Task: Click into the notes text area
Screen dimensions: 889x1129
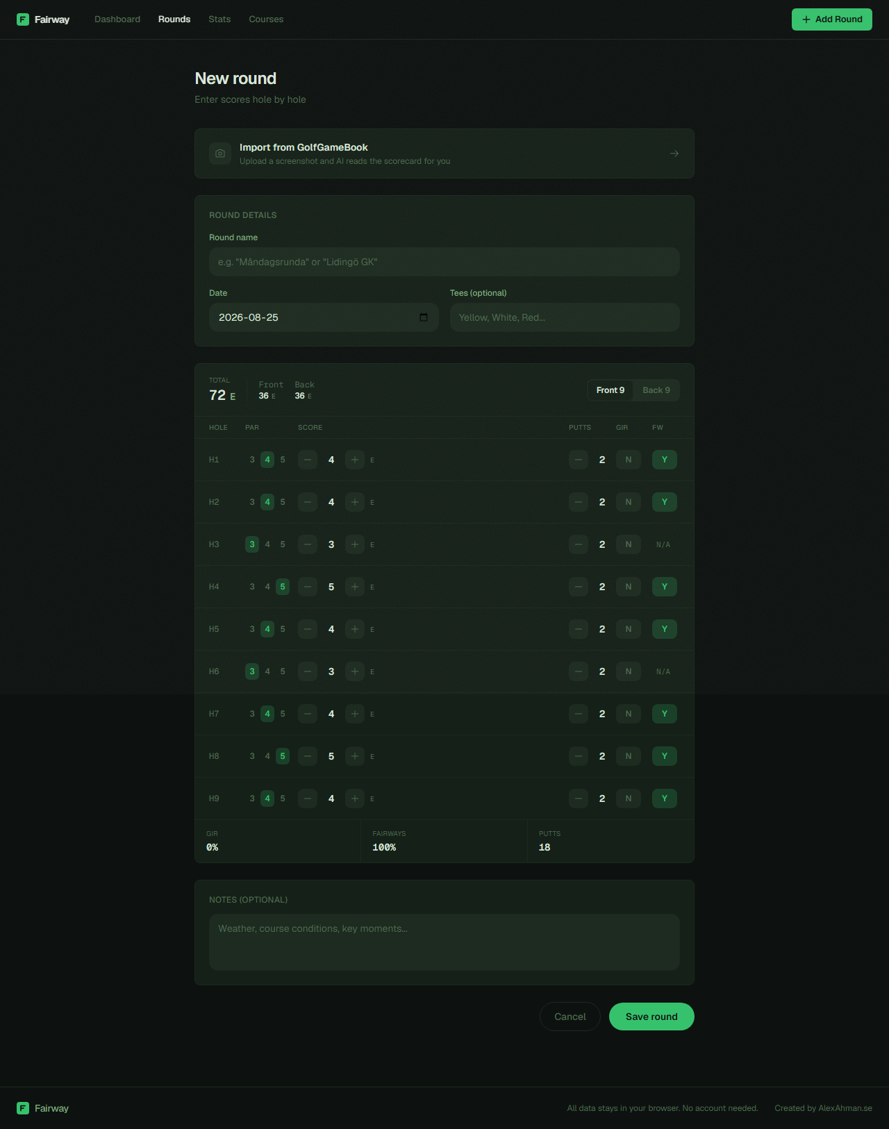Action: point(444,942)
